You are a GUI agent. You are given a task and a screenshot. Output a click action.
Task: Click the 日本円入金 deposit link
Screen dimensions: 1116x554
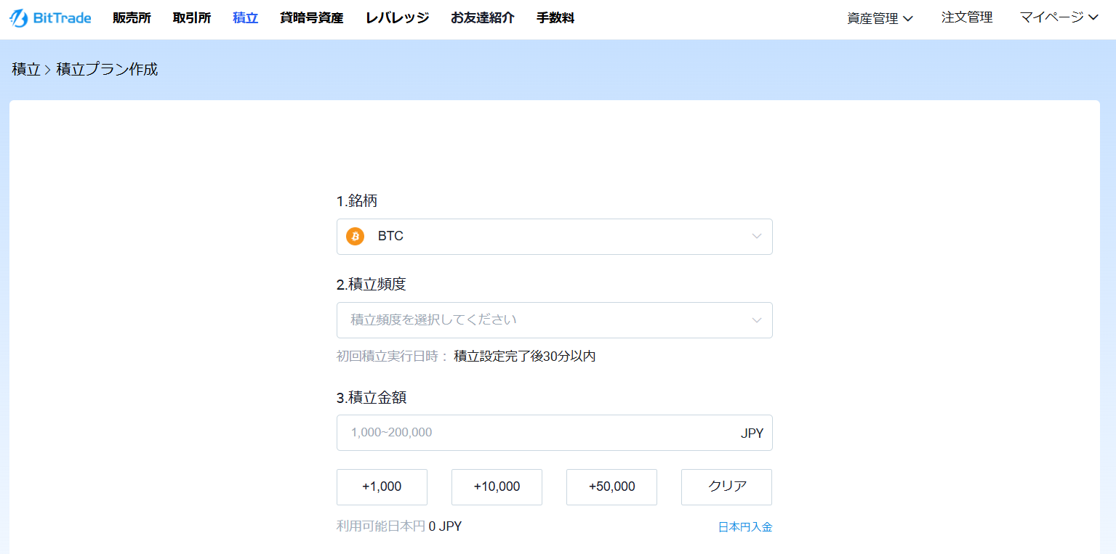(x=745, y=526)
